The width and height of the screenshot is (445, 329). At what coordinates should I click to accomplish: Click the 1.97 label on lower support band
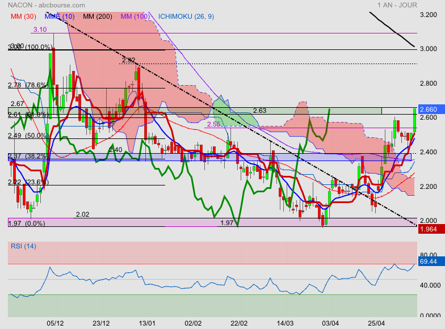(x=227, y=223)
